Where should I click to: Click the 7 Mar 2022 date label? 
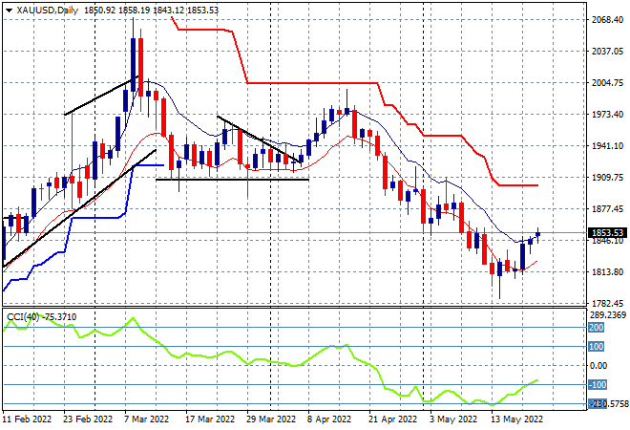(147, 419)
